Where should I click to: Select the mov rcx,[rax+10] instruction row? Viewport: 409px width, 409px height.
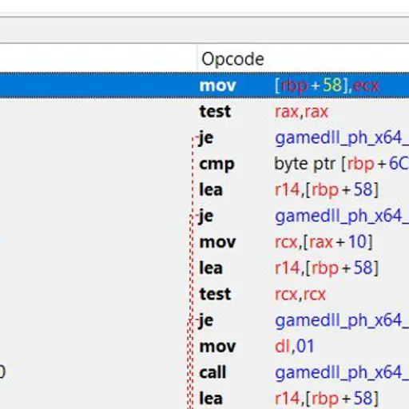(x=204, y=242)
